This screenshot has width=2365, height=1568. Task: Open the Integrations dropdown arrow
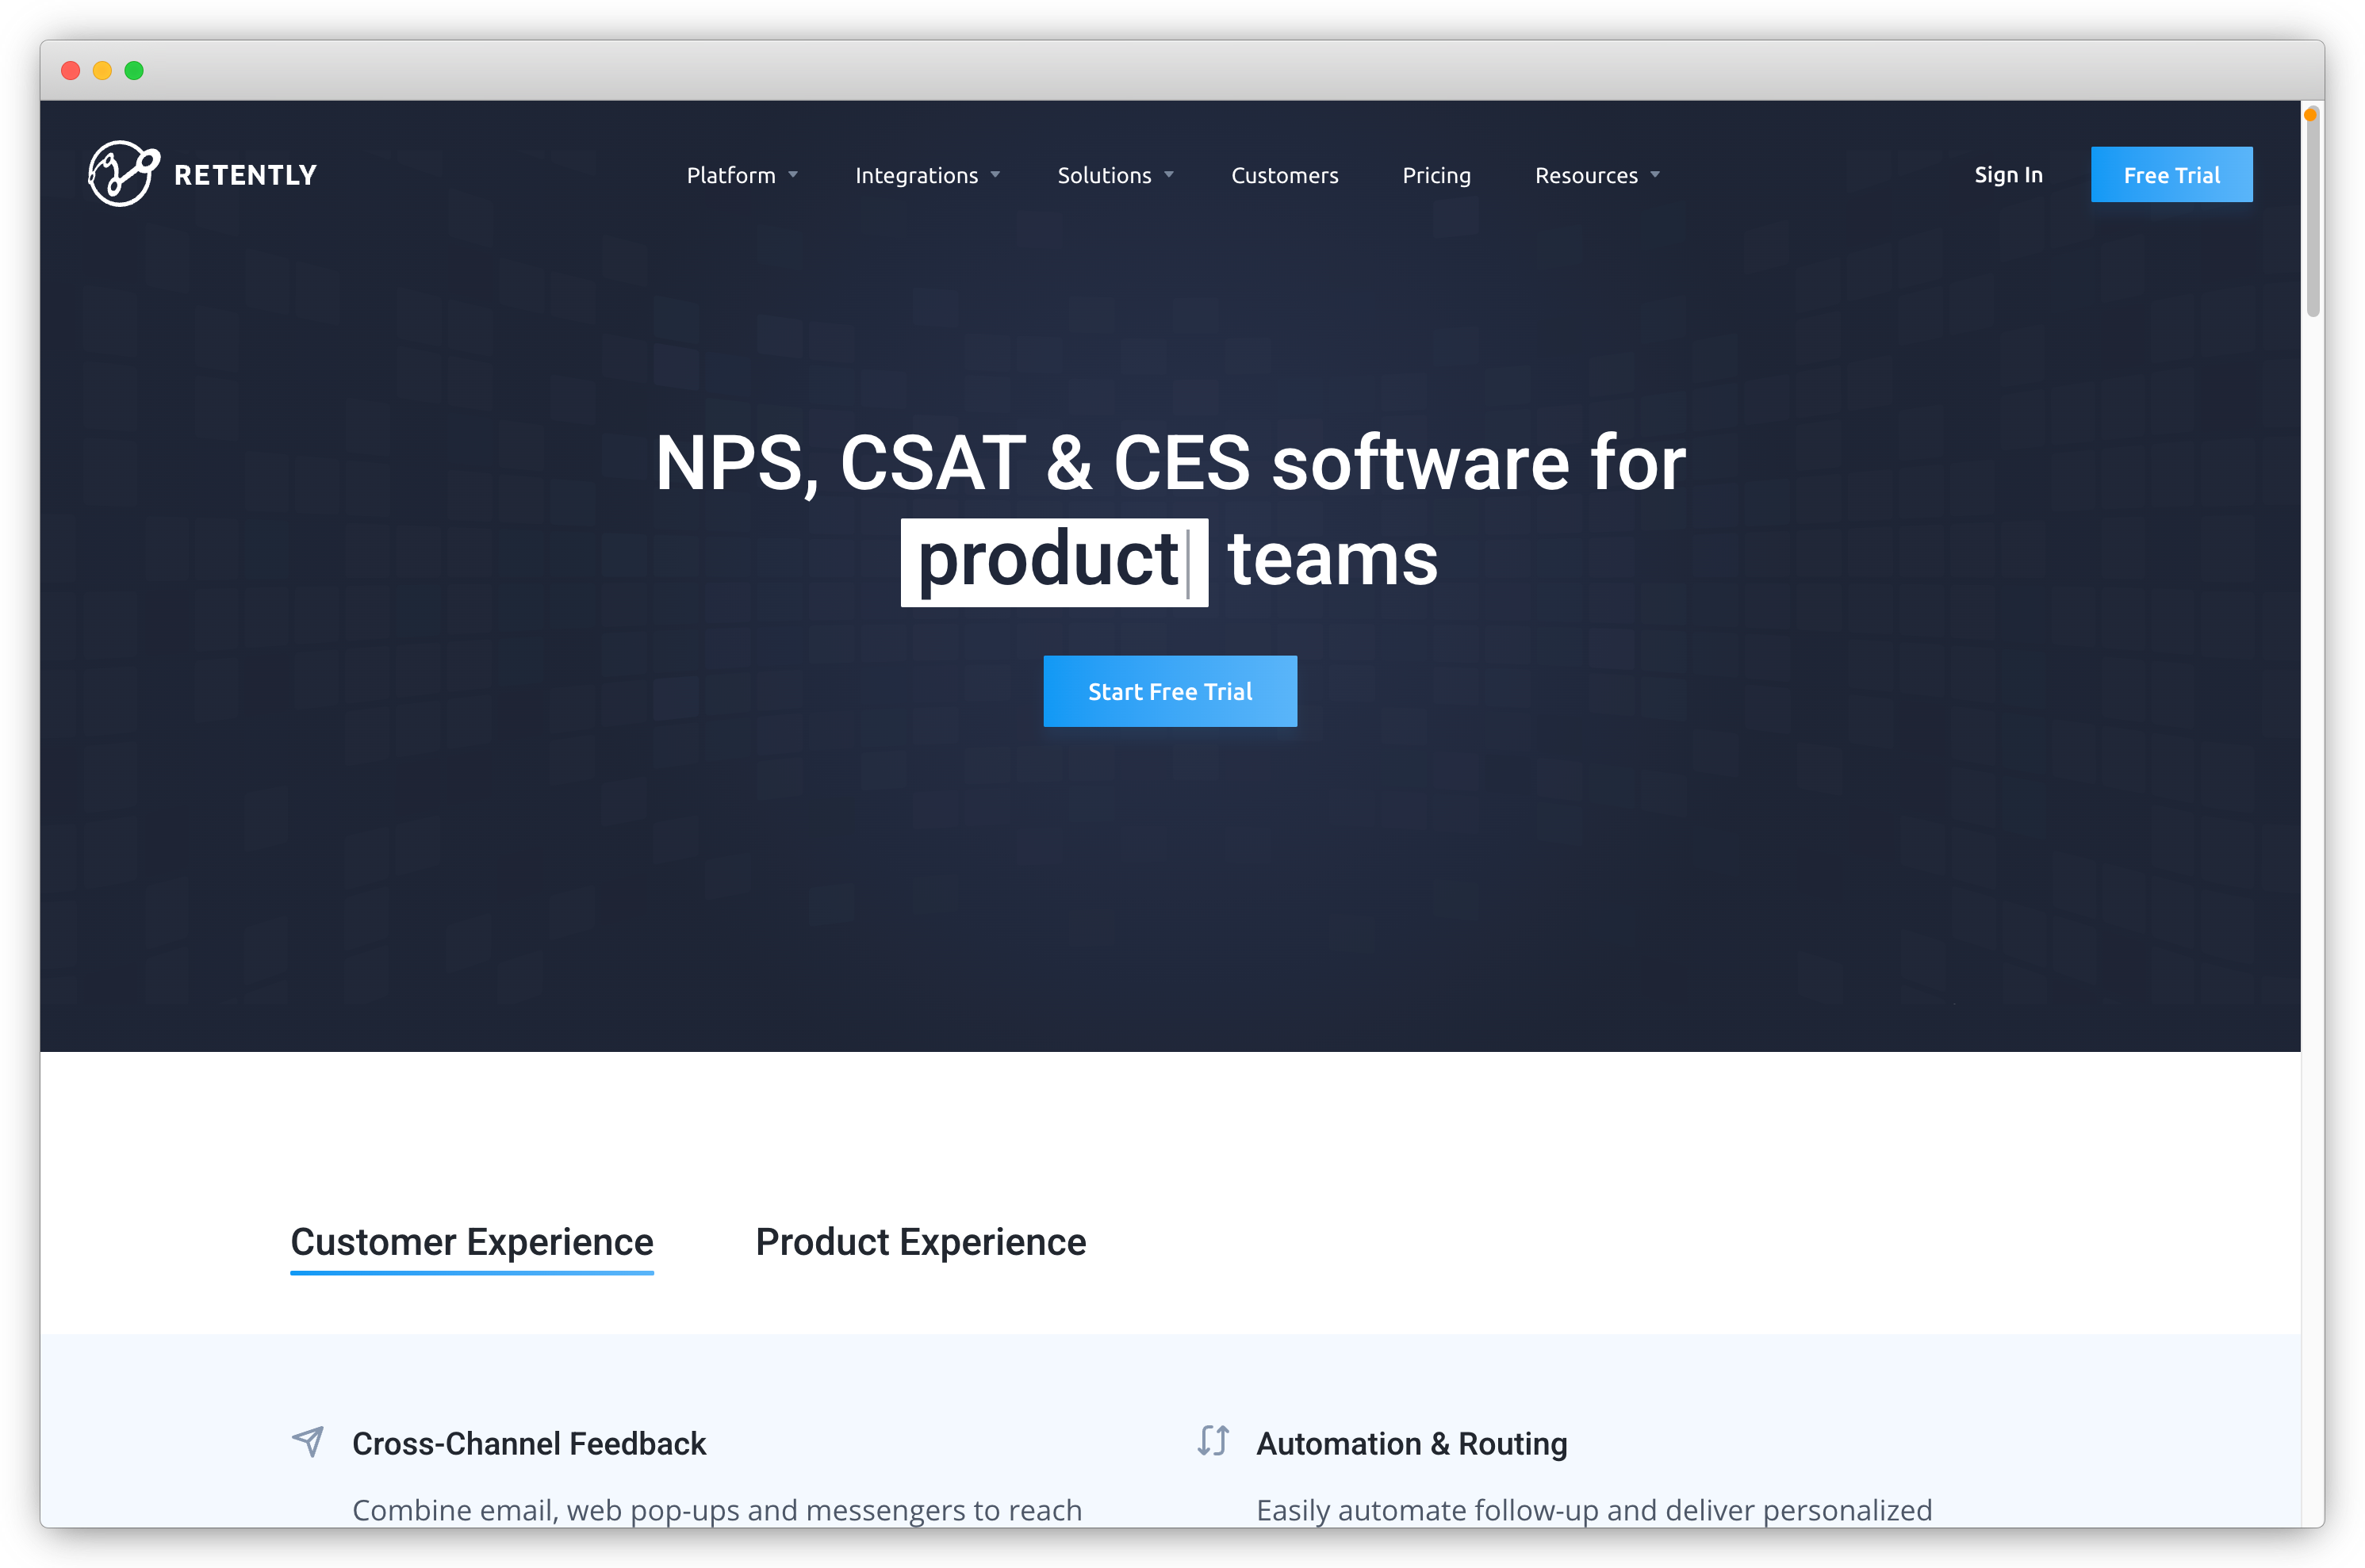click(995, 175)
